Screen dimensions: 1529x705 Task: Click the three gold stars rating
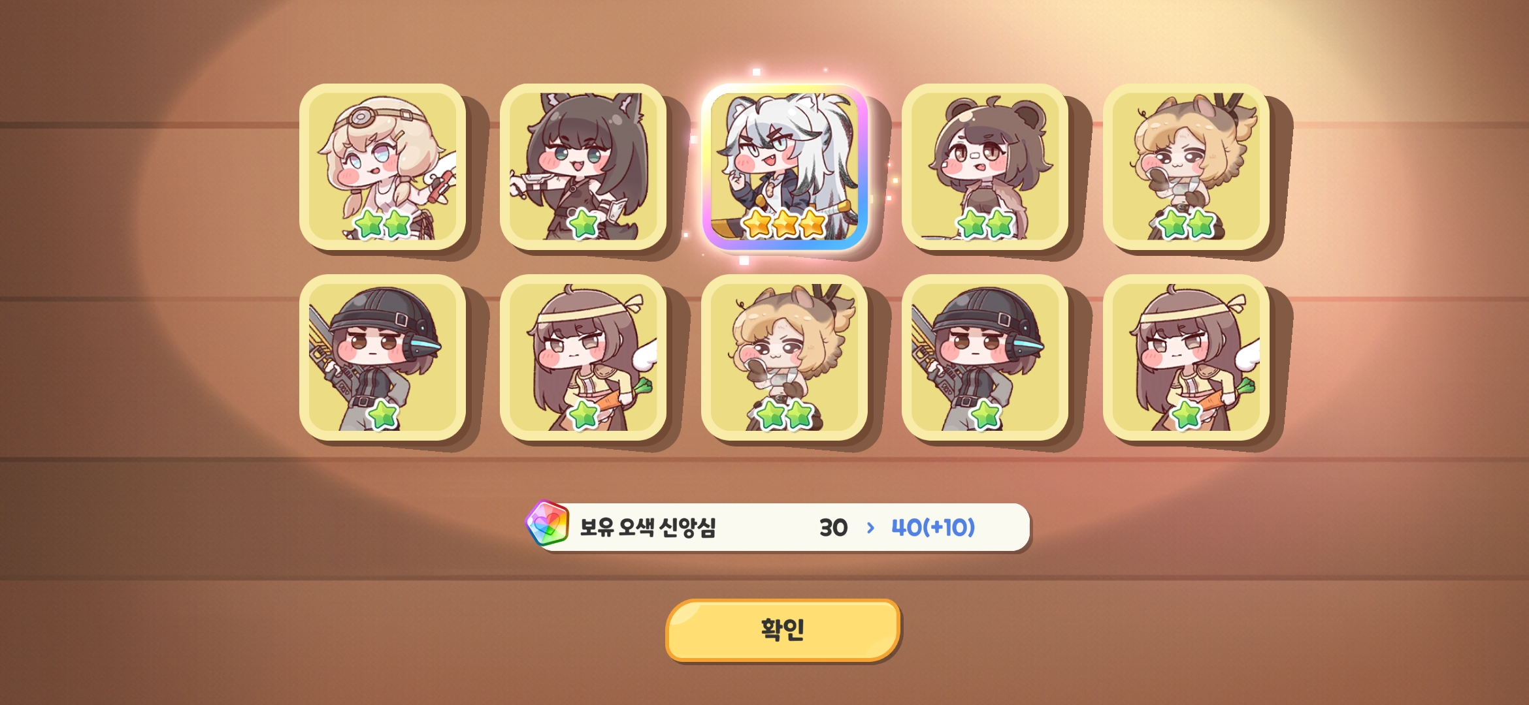tap(785, 224)
